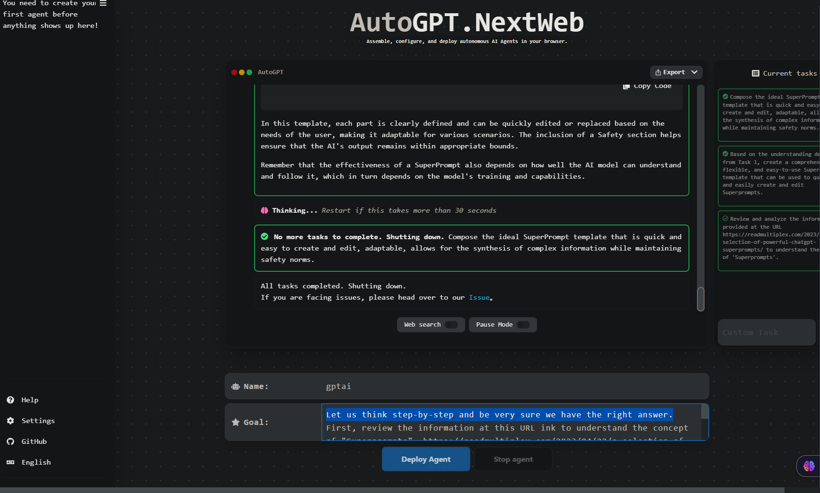Click the star icon beside Goal
820x493 pixels.
click(236, 422)
